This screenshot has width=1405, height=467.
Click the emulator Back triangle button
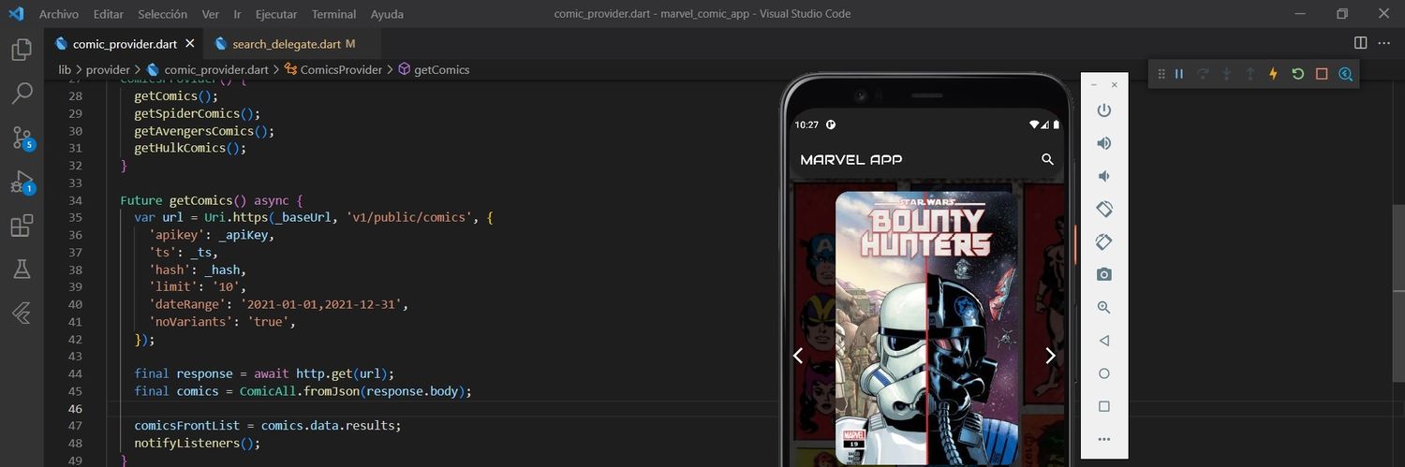[1104, 341]
